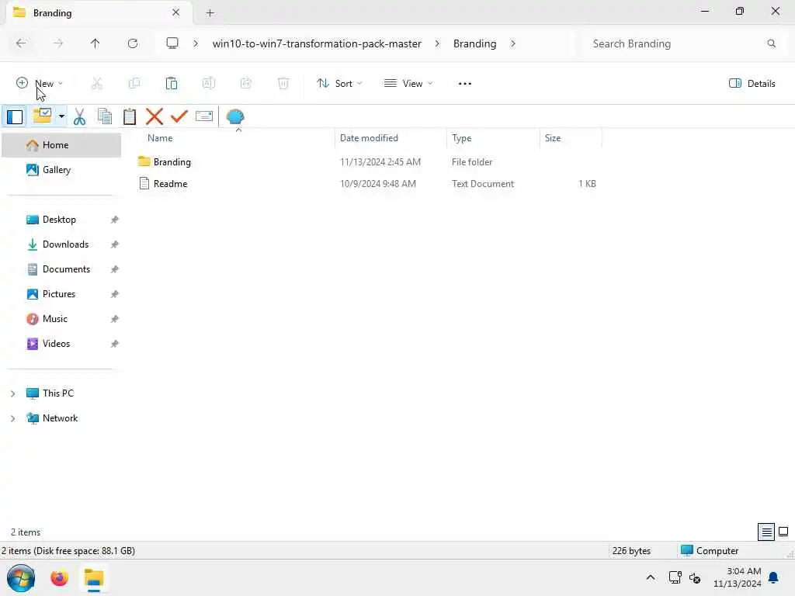Image resolution: width=795 pixels, height=596 pixels.
Task: Open the New dropdown menu
Action: [x=40, y=84]
